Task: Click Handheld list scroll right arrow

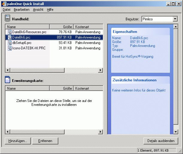Action: [x=100, y=70]
